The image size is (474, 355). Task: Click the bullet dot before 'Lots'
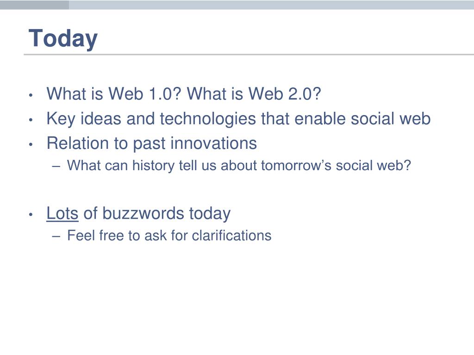tap(31, 214)
